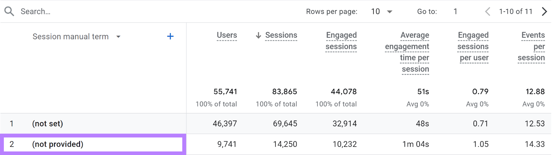Click the 1-10 of 11 pagination text

click(x=515, y=11)
